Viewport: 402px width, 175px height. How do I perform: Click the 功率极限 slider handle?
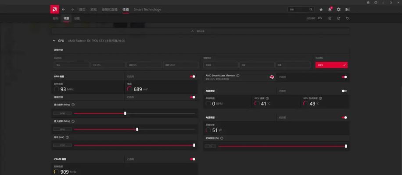[x=346, y=146]
